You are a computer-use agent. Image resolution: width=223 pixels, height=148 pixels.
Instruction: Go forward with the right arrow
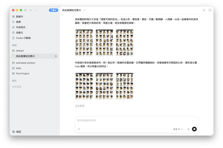pyautogui.click(x=36, y=10)
